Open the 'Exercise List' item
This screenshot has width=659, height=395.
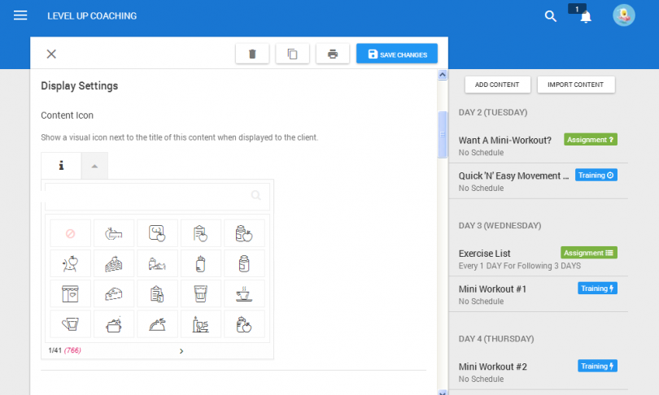click(484, 254)
